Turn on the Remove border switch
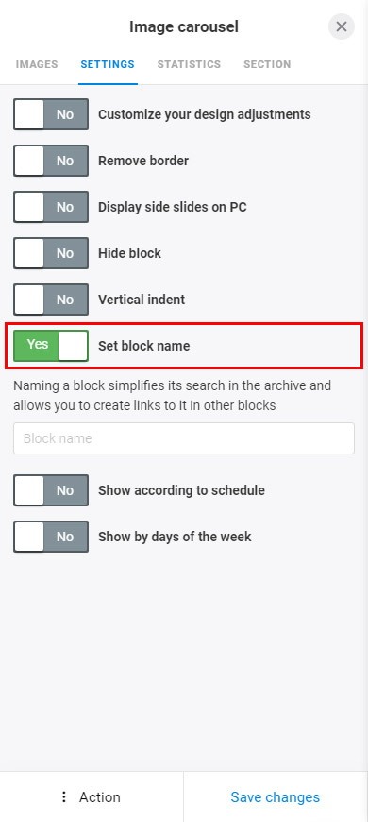 pyautogui.click(x=51, y=161)
